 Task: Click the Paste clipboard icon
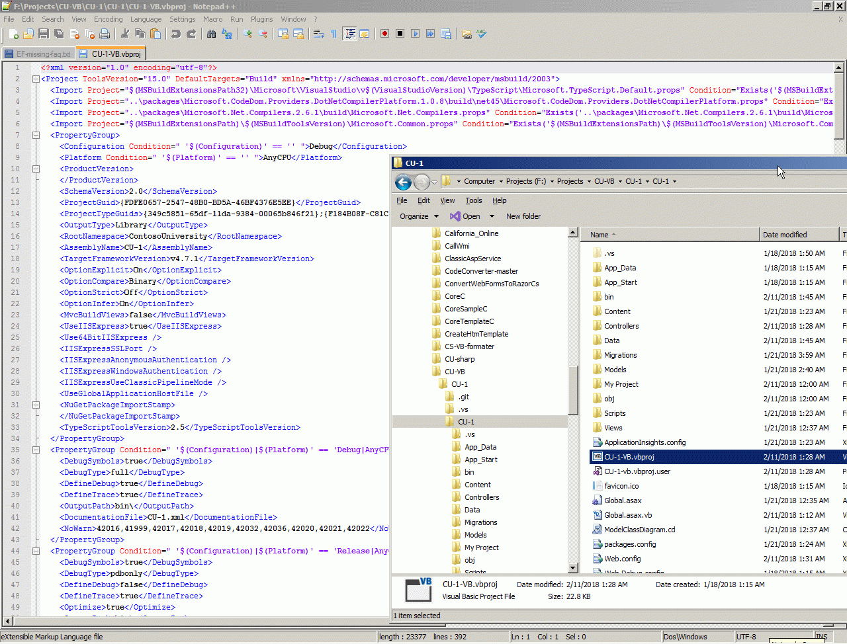click(x=156, y=34)
